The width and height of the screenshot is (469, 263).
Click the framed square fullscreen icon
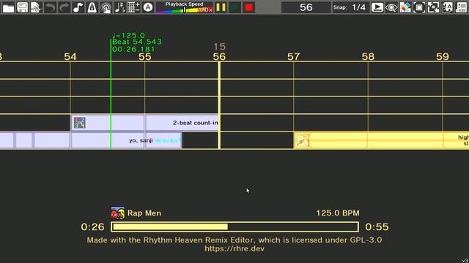[419, 7]
